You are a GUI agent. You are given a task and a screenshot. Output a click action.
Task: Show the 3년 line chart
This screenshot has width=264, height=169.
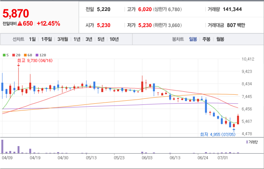pyautogui.click(x=89, y=39)
